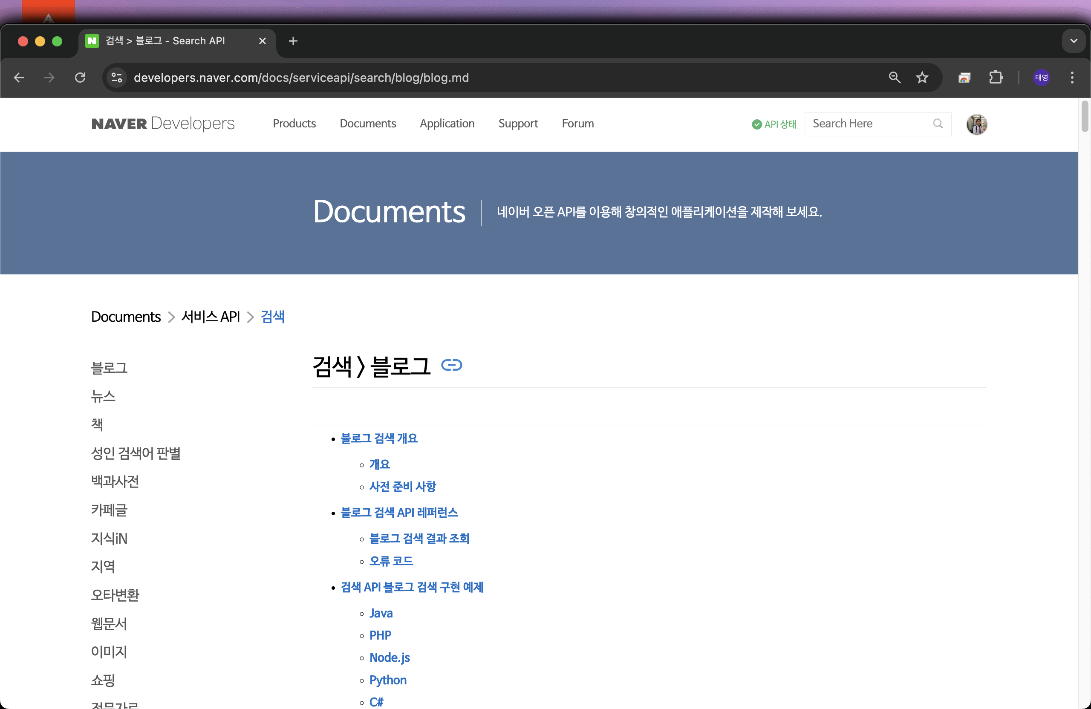Select 쇼핑 in the sidebar
The width and height of the screenshot is (1091, 709).
click(x=103, y=680)
